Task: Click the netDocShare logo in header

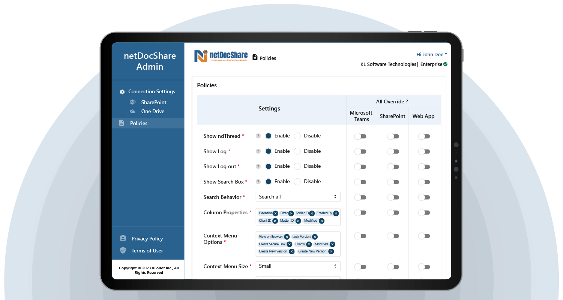Action: [x=221, y=56]
